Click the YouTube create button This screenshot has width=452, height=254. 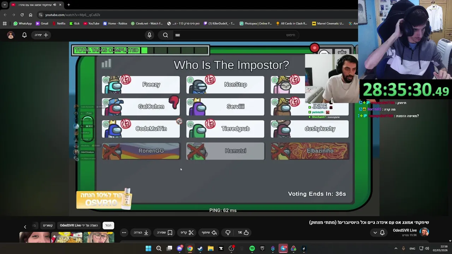(x=41, y=35)
